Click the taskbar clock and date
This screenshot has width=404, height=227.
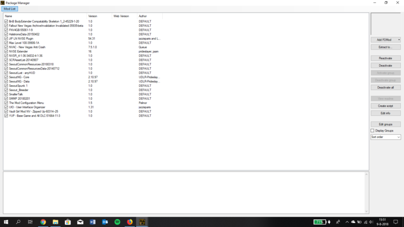pos(382,222)
